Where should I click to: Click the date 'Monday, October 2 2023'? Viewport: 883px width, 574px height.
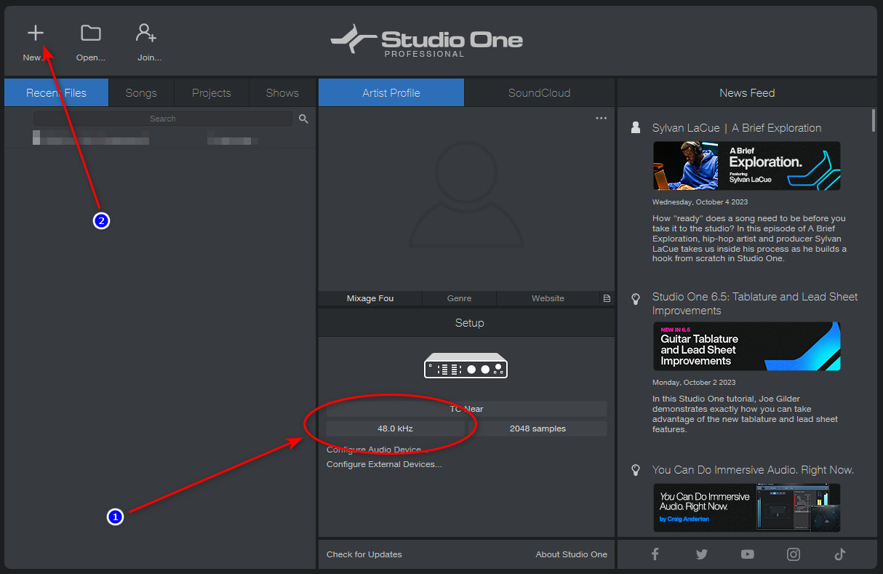coord(694,382)
